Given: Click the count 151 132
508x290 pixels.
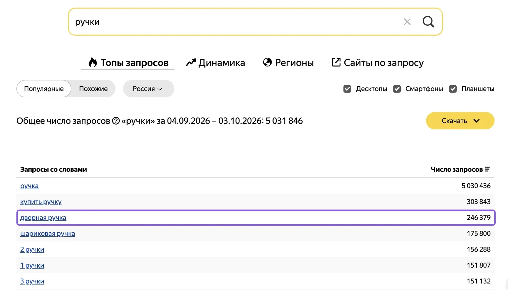Looking at the screenshot, I should [478, 281].
